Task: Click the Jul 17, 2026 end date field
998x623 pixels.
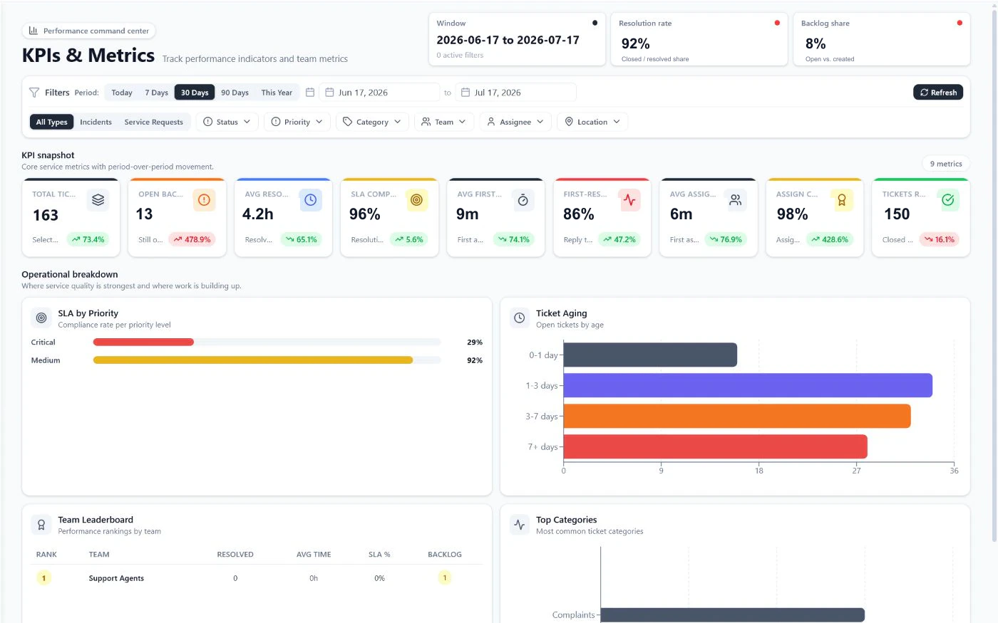Action: click(515, 93)
